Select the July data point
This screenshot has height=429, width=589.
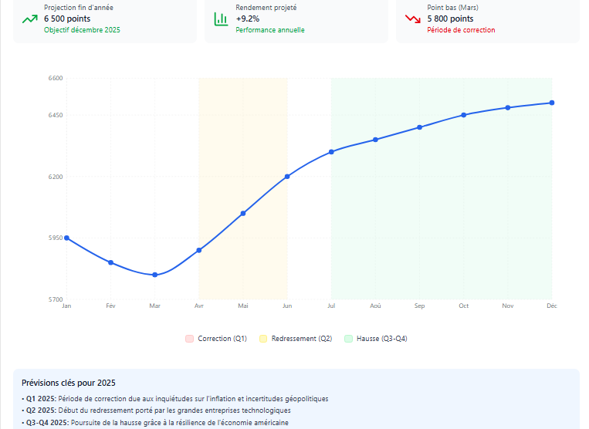pyautogui.click(x=331, y=152)
